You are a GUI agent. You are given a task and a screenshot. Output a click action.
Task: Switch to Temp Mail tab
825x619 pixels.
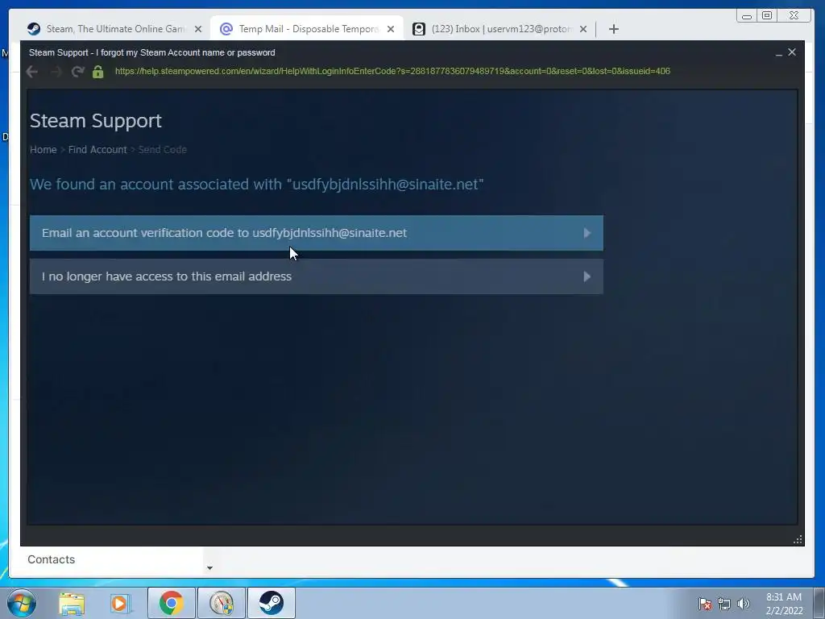(307, 29)
